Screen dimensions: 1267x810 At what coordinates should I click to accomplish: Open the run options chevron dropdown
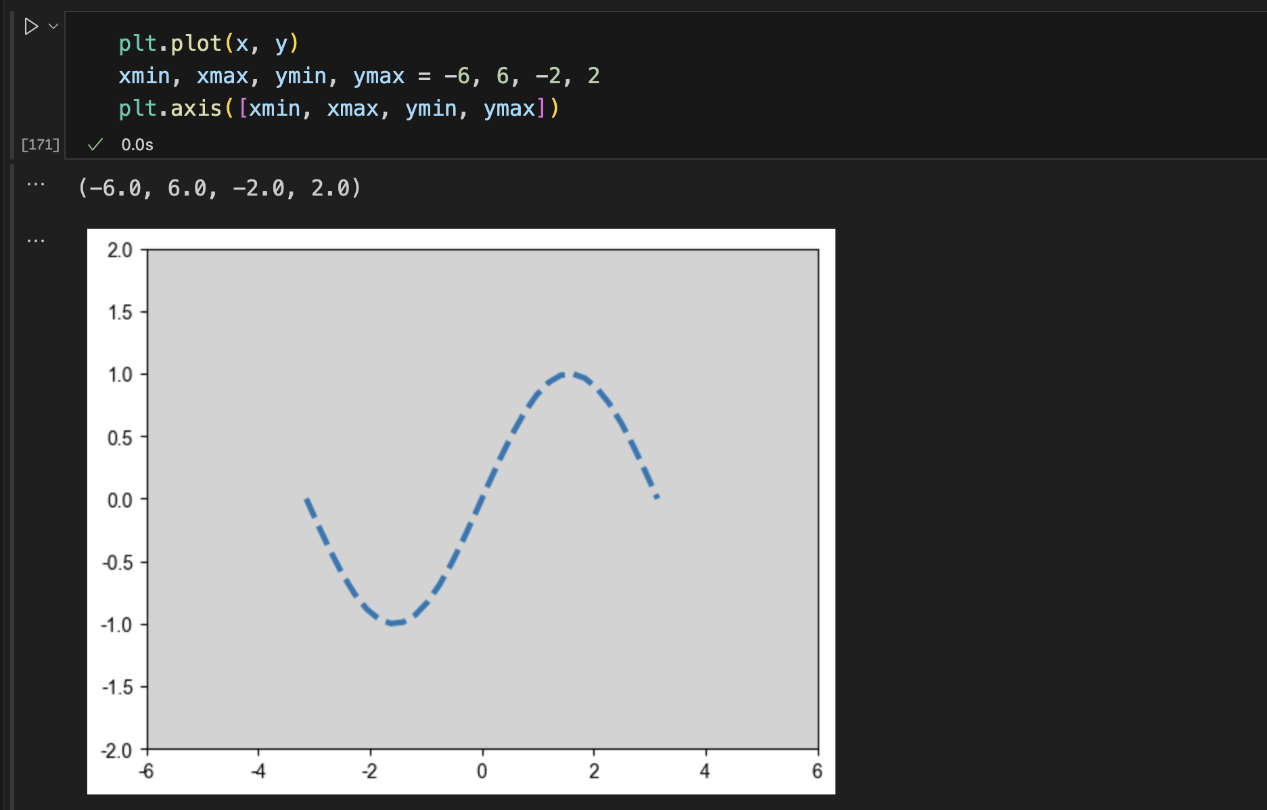(53, 26)
